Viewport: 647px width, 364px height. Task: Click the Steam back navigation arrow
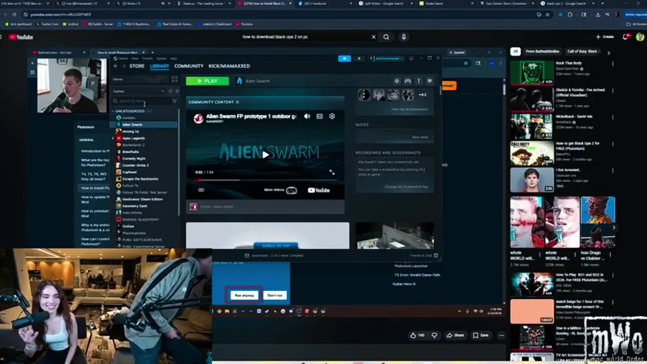point(116,66)
